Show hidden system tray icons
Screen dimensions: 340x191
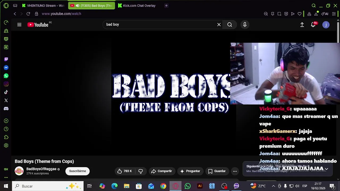coord(274,186)
